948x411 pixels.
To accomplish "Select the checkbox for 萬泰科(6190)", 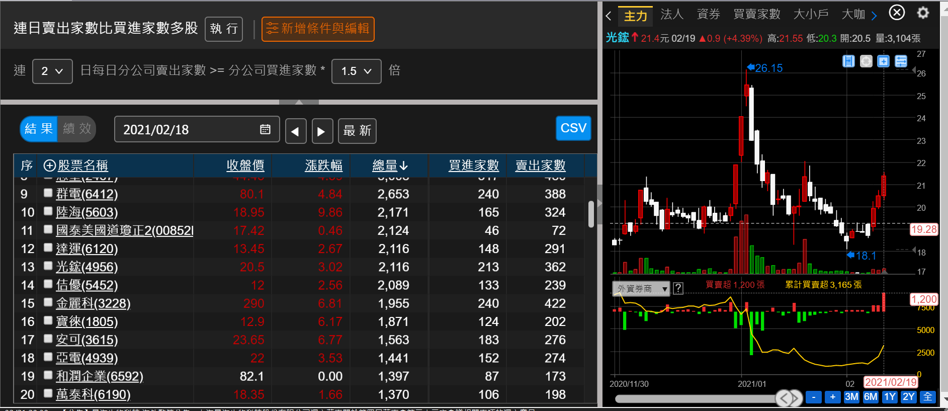I will 48,393.
